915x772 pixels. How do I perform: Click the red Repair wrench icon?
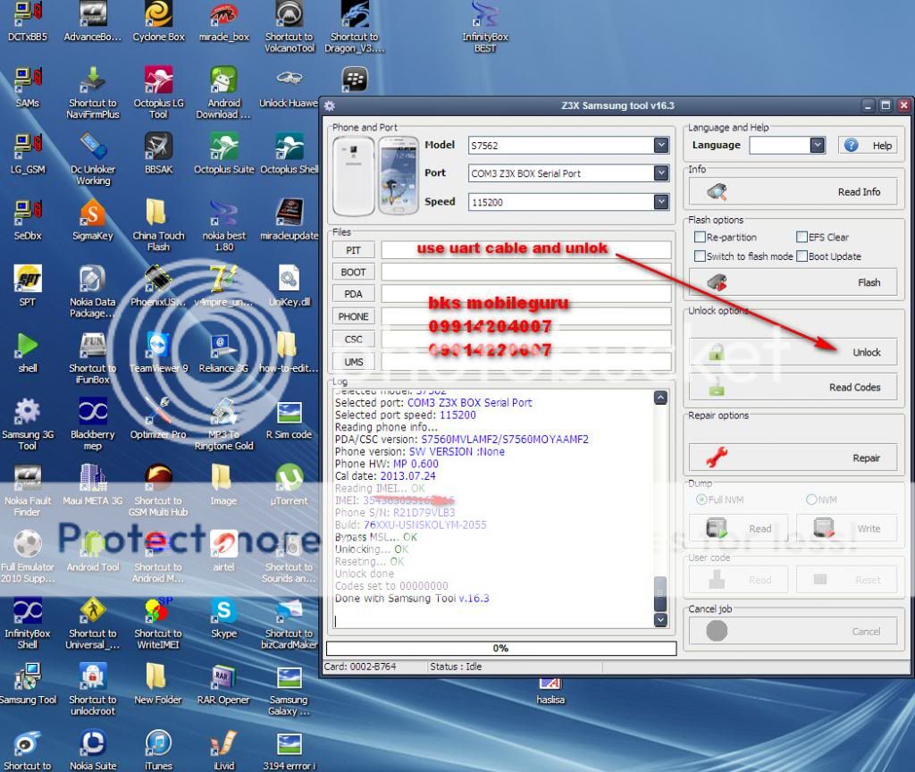coord(716,458)
